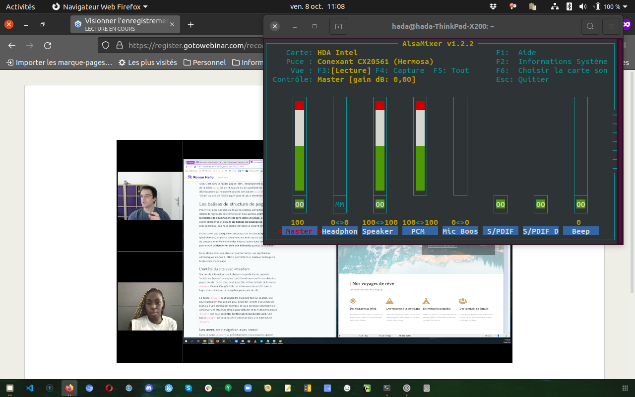Open Personnel bookmarks folder

pos(204,63)
